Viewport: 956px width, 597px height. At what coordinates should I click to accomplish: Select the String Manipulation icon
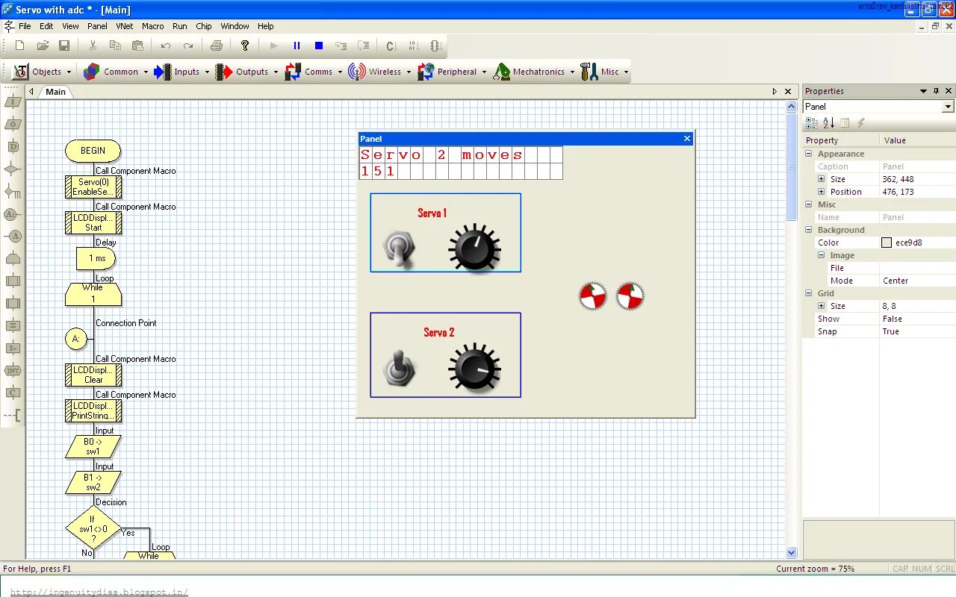13,348
